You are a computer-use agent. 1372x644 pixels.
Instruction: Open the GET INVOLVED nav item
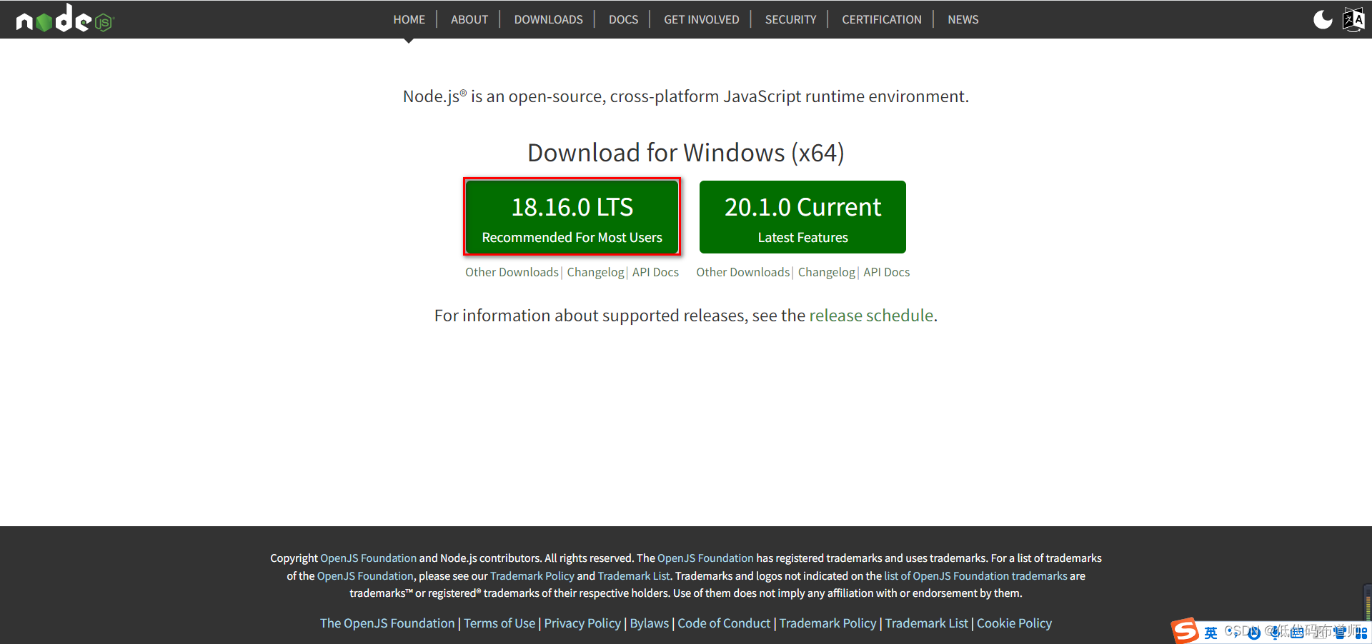tap(702, 19)
